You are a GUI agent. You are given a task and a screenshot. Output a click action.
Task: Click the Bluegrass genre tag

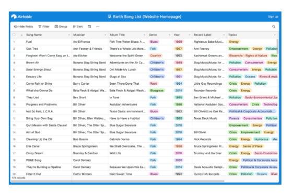click(x=157, y=90)
